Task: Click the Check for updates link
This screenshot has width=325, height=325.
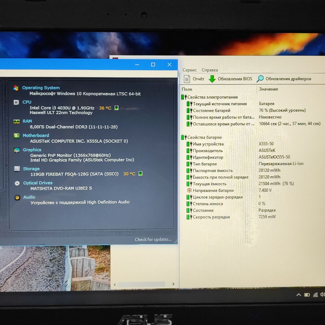Action: 153,239
